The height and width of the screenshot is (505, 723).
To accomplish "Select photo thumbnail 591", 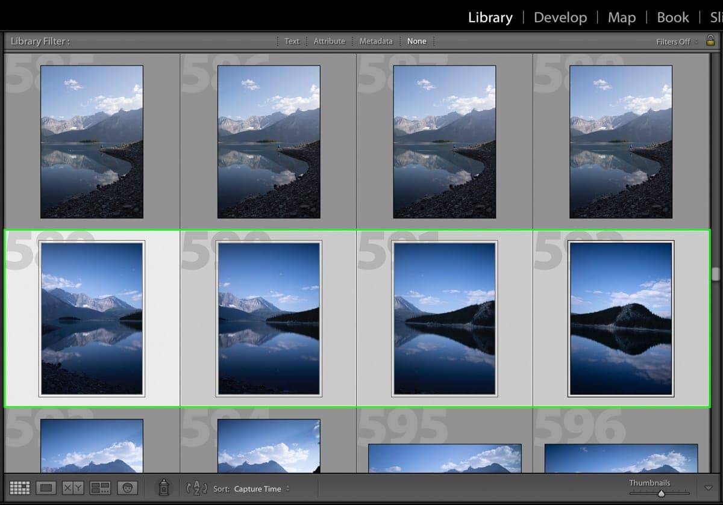I will click(x=445, y=318).
